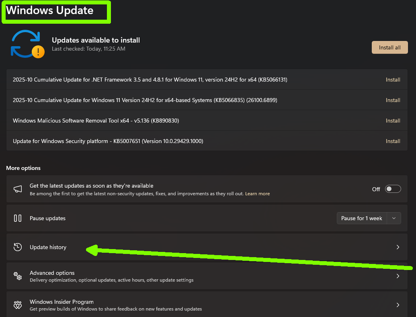416x317 pixels.
Task: Select the Advanced options row label
Action: click(x=52, y=273)
